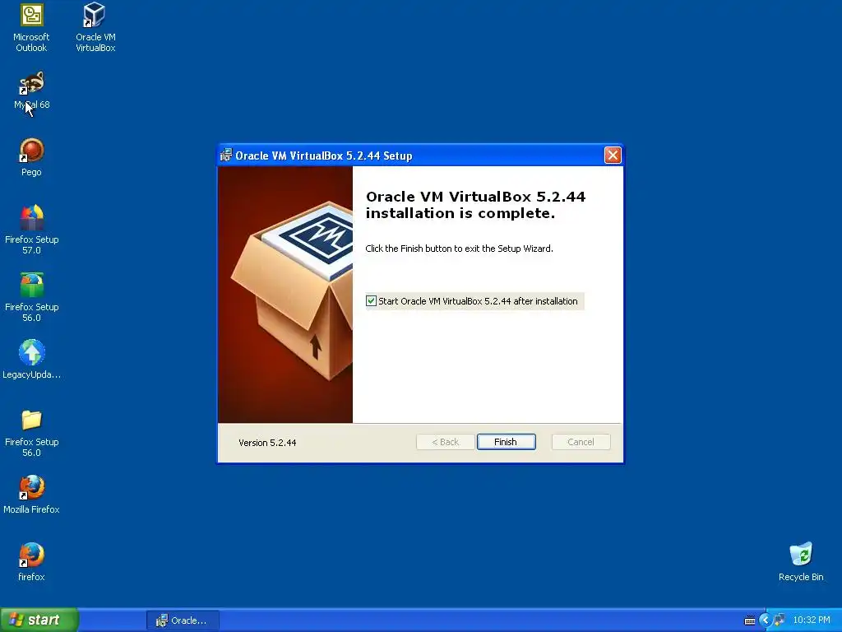Uncheck Start Oracle VM VirtualBox after installation
This screenshot has height=632, width=842.
click(x=371, y=301)
